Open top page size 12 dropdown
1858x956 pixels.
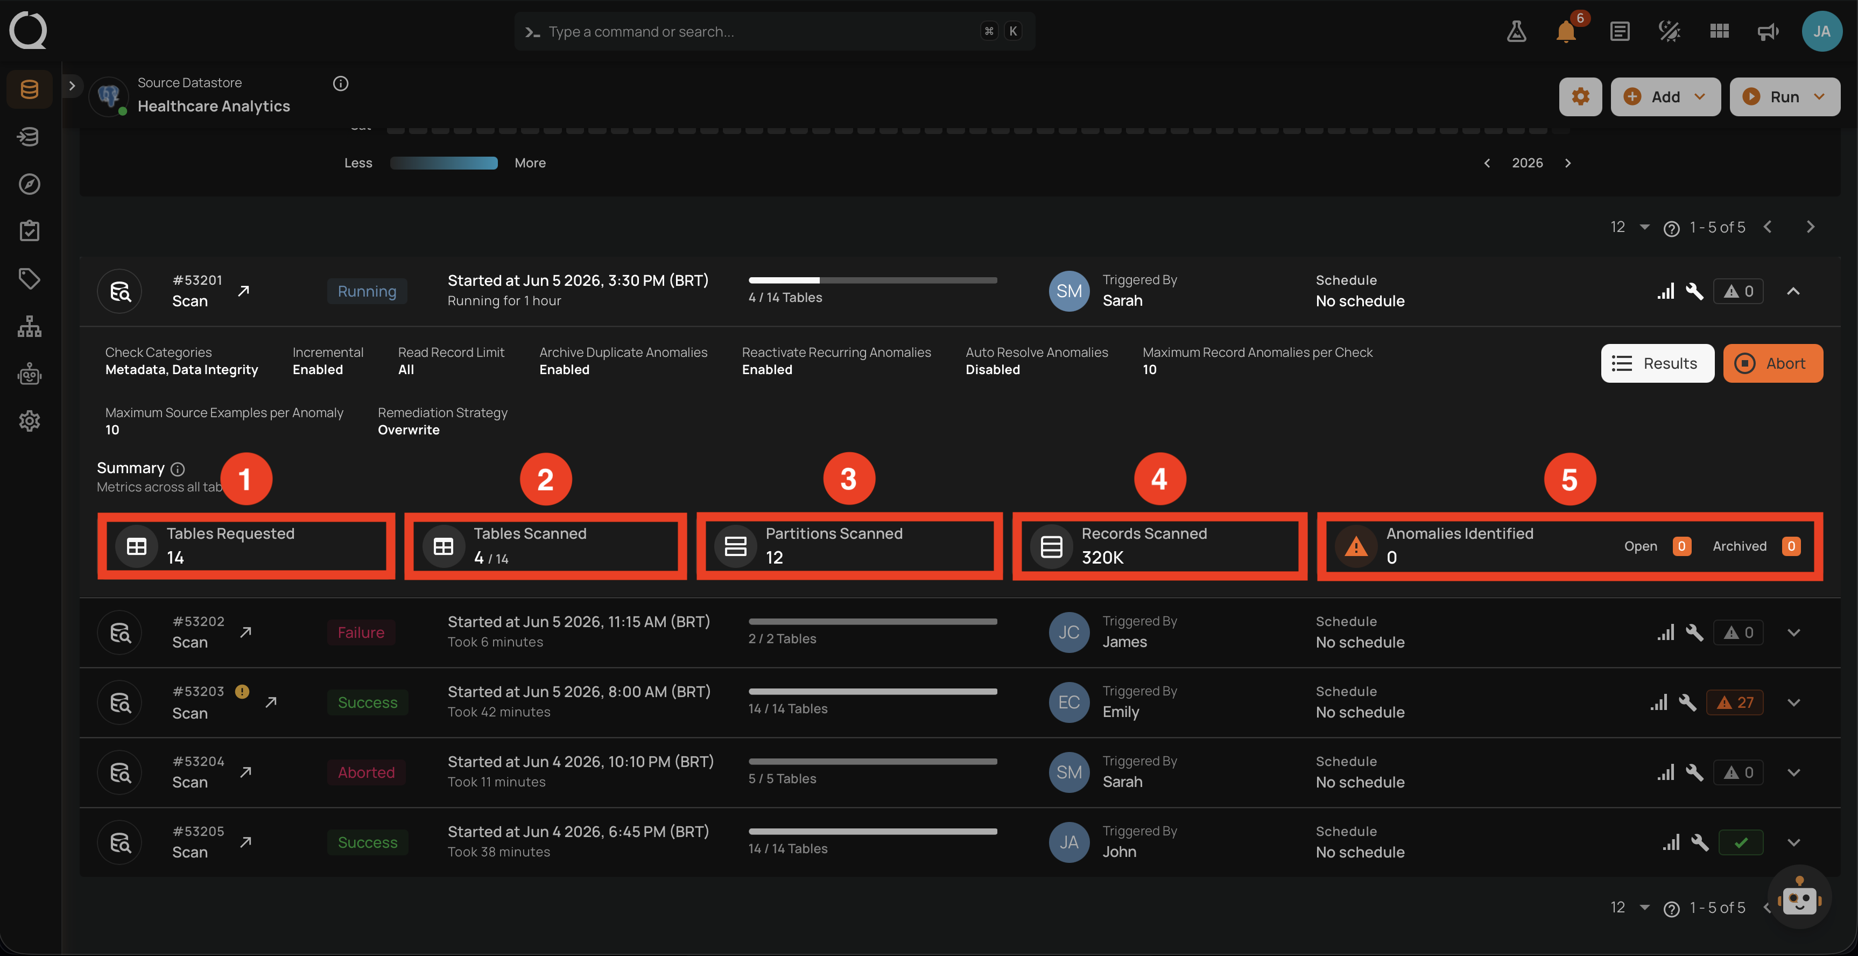(x=1630, y=227)
